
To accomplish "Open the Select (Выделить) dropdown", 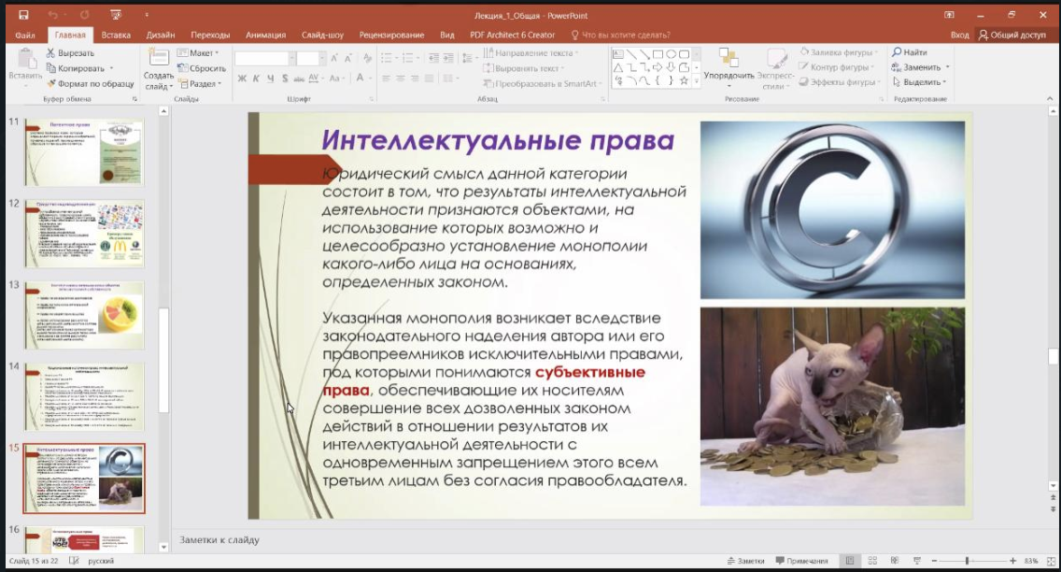I will [919, 82].
